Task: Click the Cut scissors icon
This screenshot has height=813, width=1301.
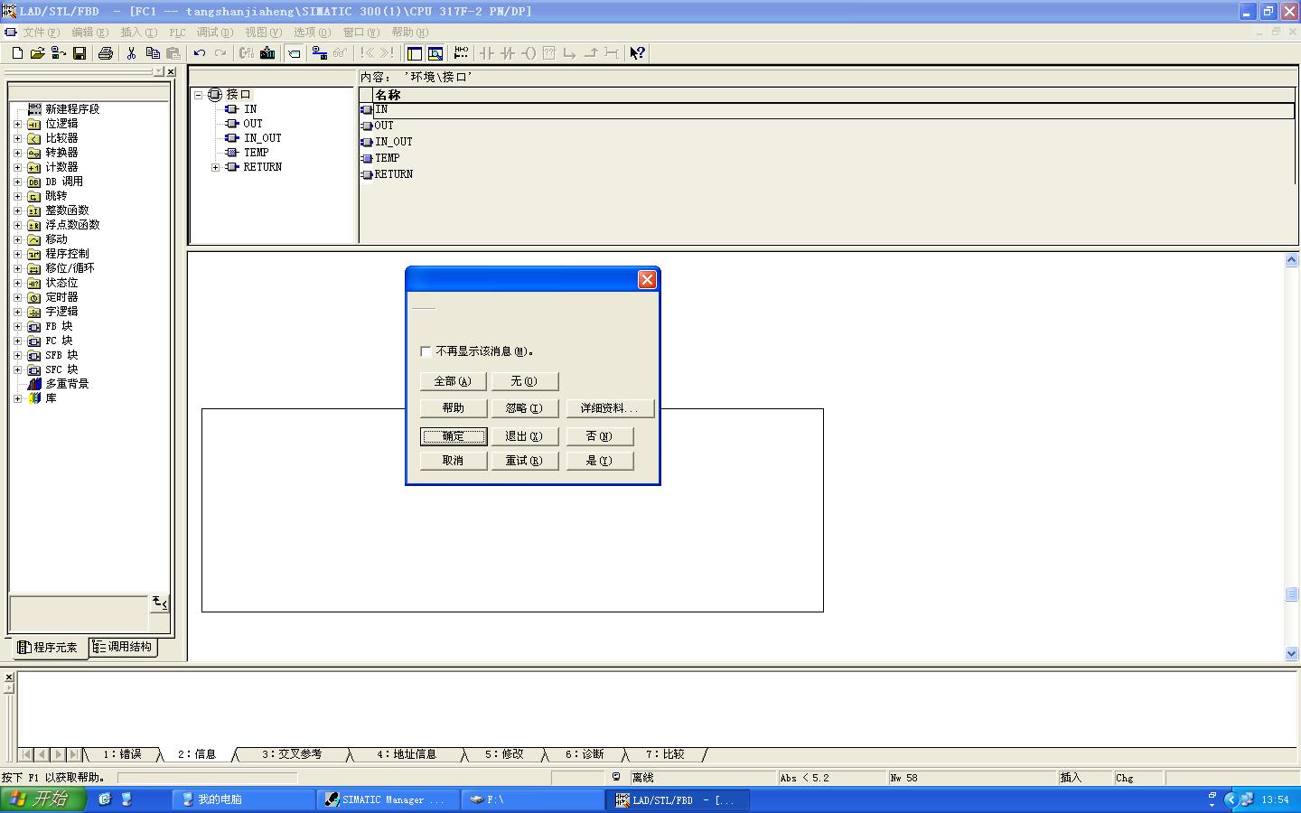Action: (x=131, y=53)
